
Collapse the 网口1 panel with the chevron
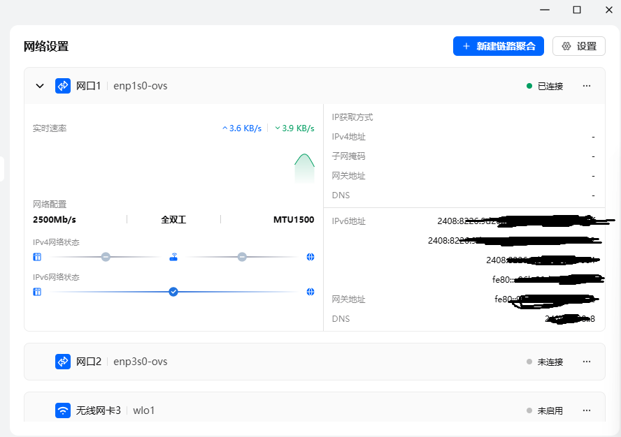[x=40, y=86]
